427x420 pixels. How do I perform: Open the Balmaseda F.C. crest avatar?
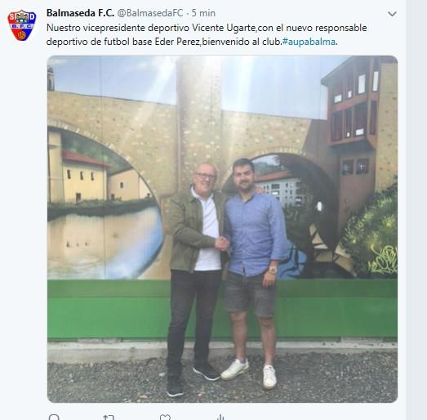pos(22,25)
